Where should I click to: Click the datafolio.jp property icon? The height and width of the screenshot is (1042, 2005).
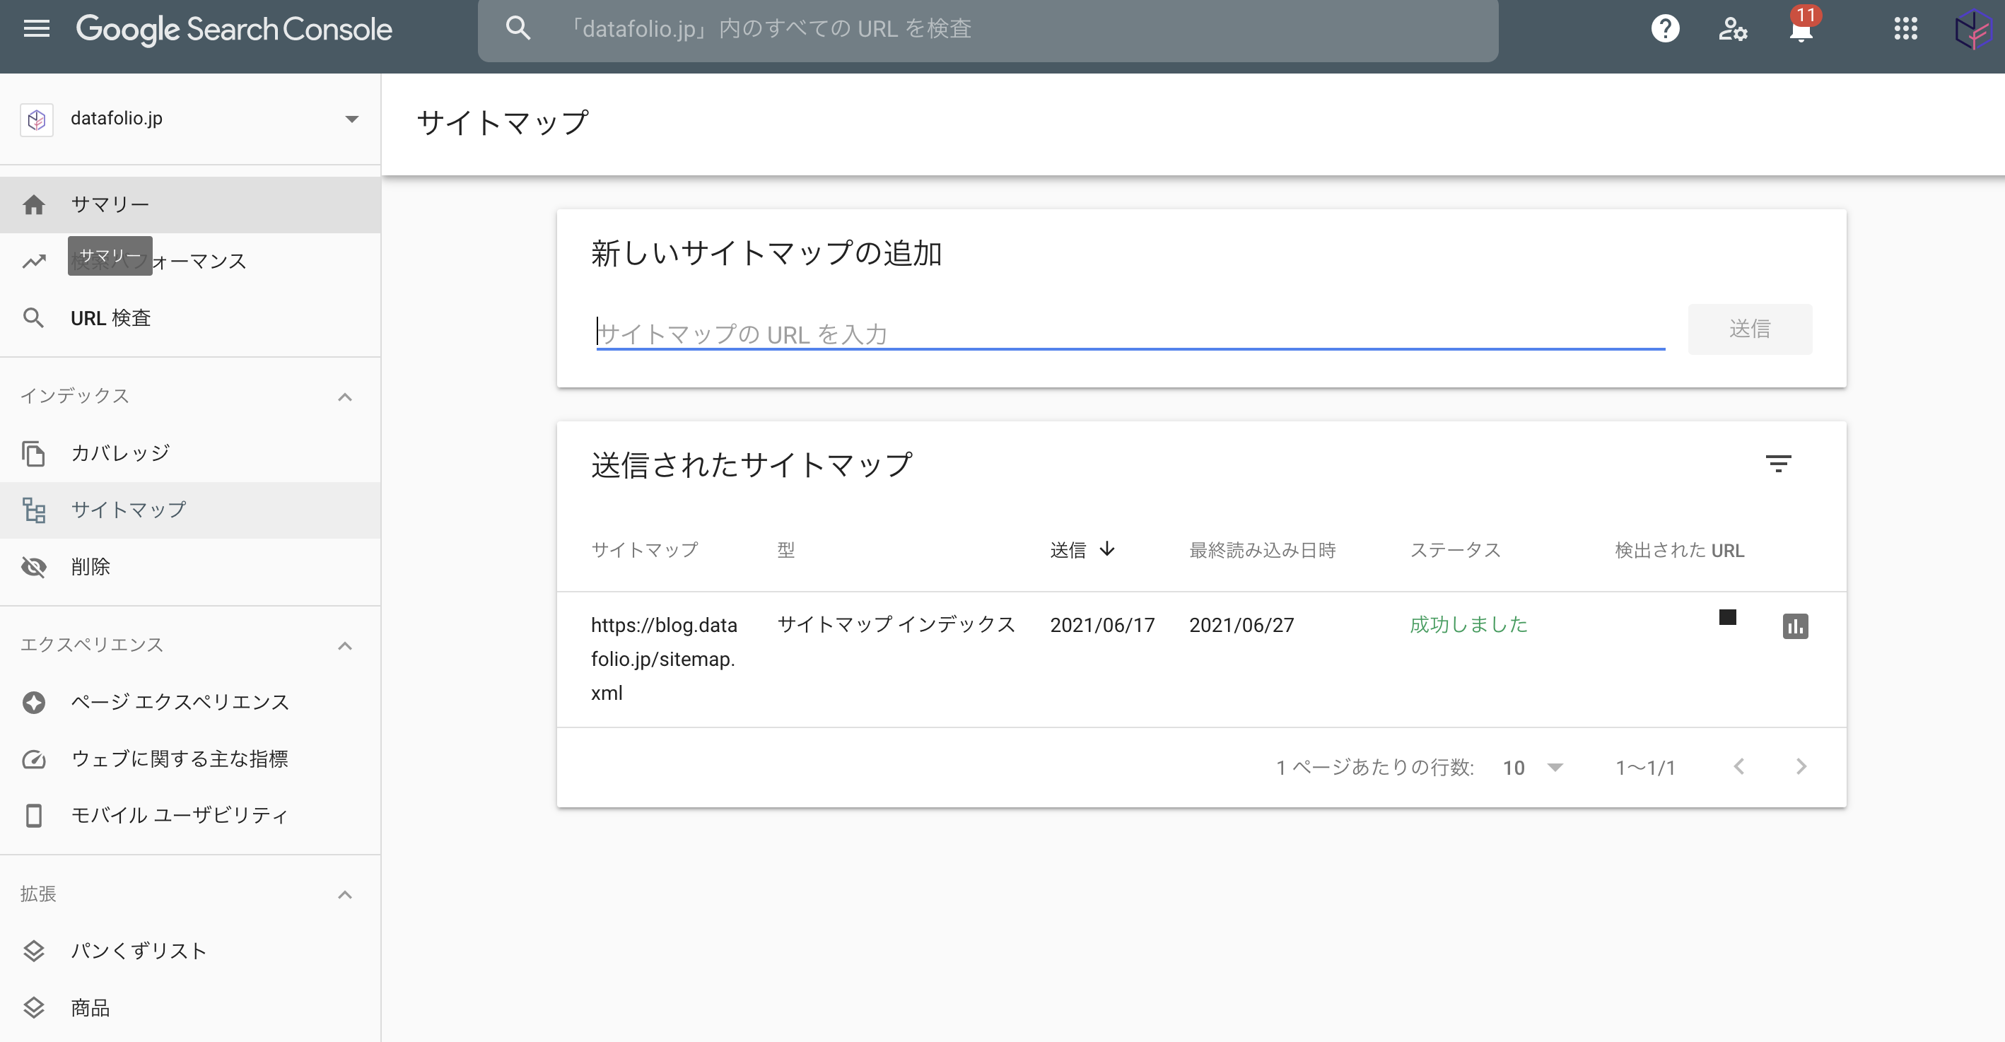37,119
